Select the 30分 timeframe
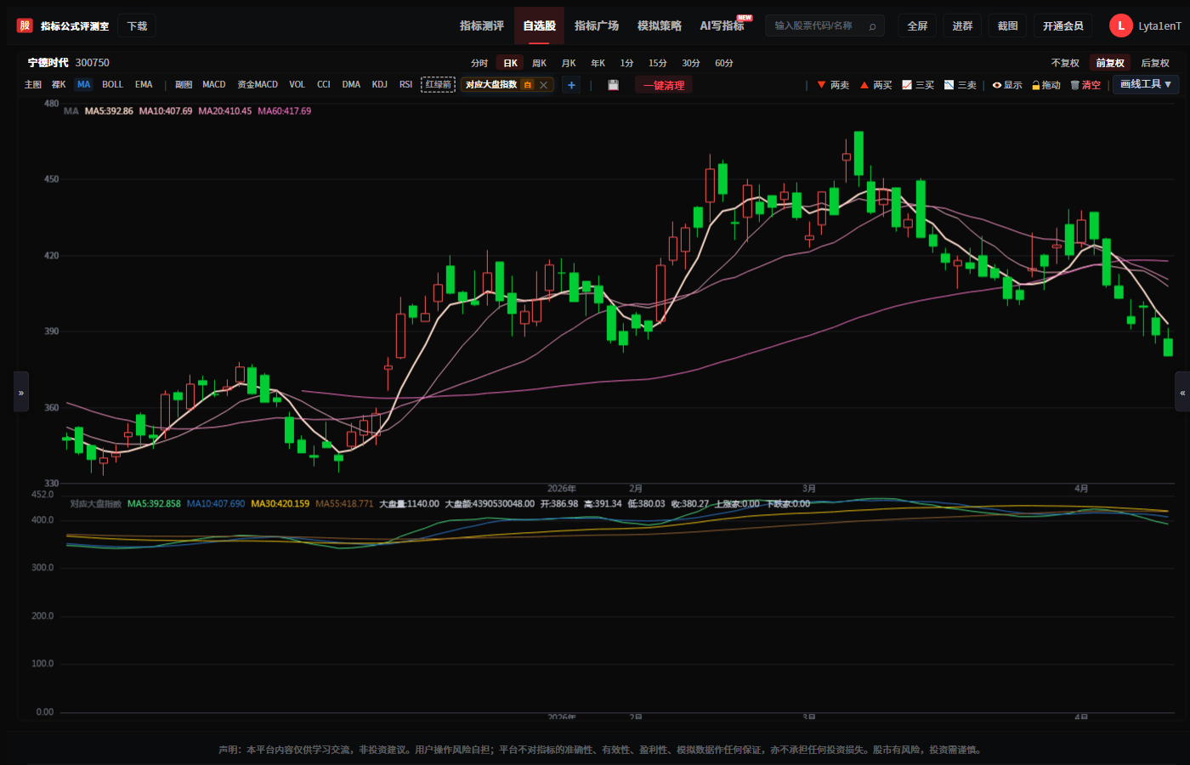 691,63
